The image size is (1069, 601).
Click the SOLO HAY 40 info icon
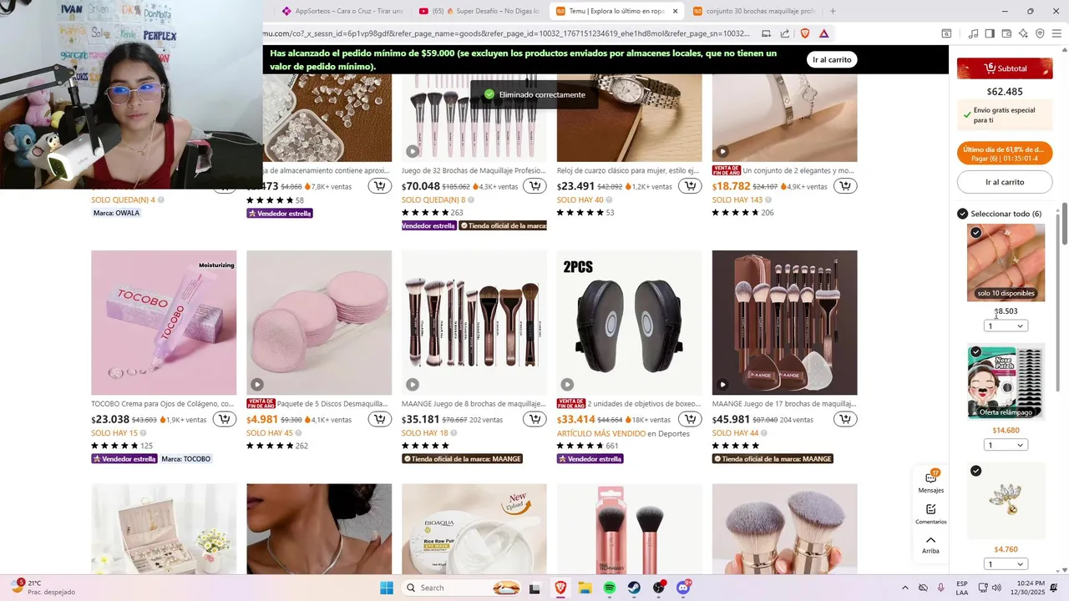(x=610, y=200)
